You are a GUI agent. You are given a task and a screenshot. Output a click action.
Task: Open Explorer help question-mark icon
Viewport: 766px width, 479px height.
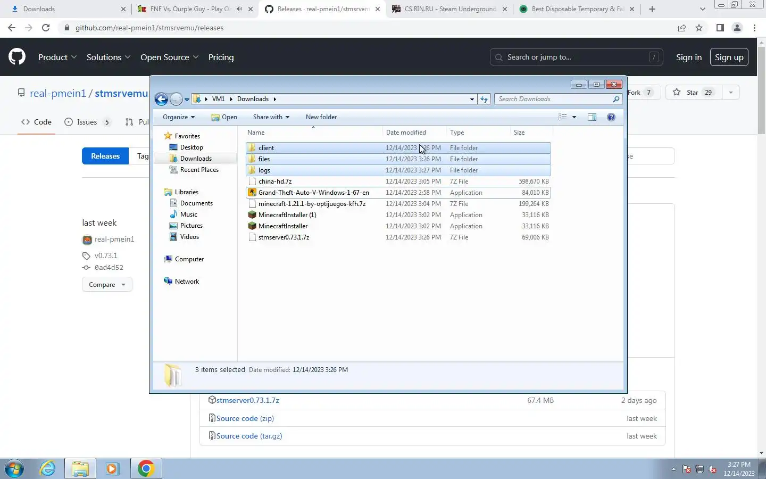click(x=611, y=117)
